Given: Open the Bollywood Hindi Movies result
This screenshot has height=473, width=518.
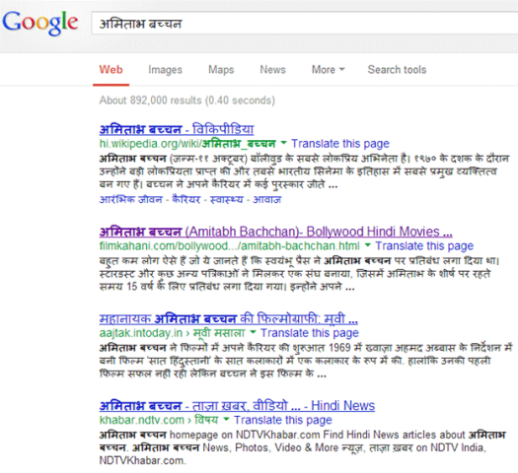Looking at the screenshot, I should click(x=276, y=232).
